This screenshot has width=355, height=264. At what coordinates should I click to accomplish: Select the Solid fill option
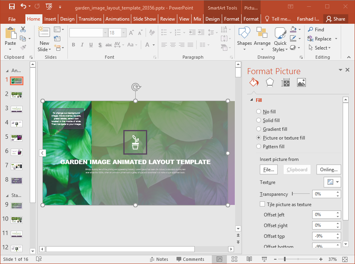259,121
